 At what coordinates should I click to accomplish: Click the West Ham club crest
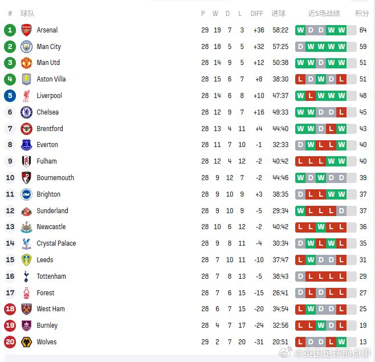(x=26, y=309)
